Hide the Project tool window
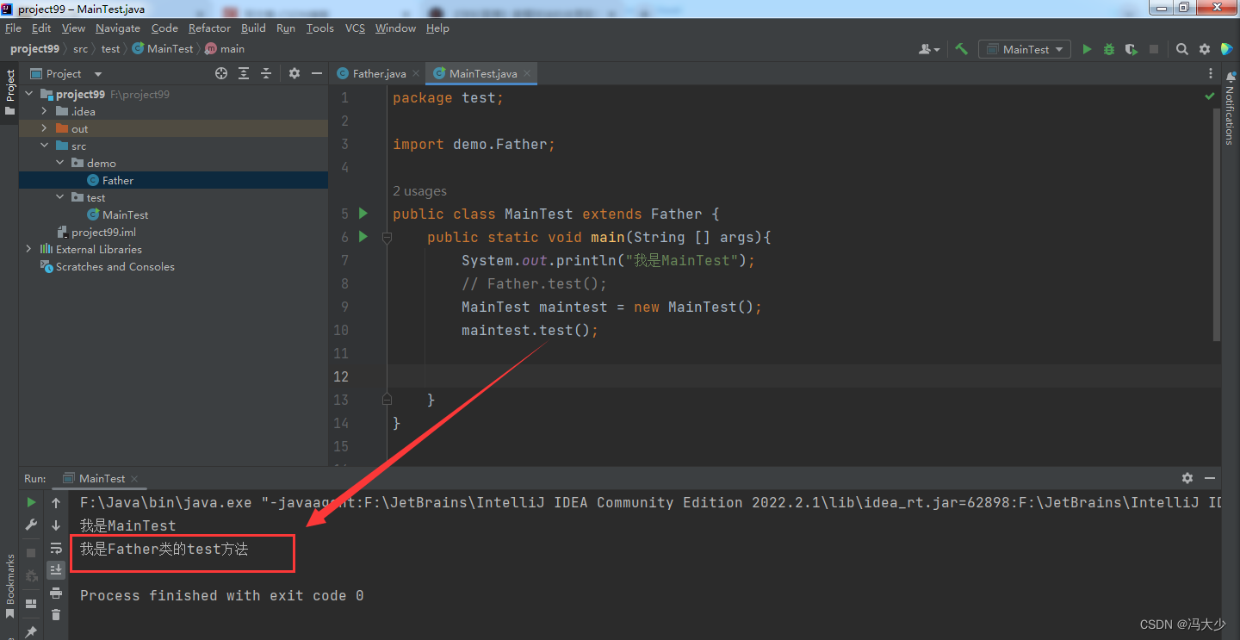 pos(316,73)
